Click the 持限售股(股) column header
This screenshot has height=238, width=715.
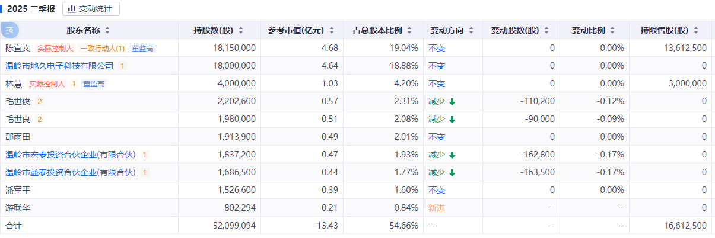664,30
